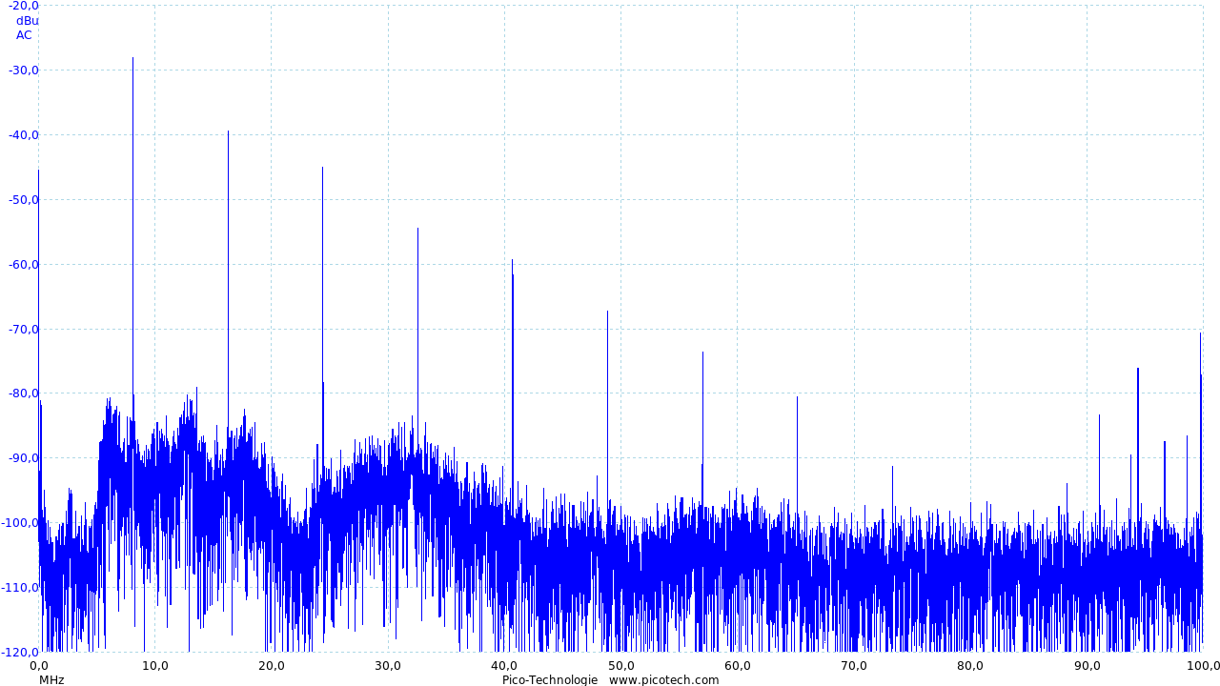Click the peak tip at 100 MHz edge
Screen dimensions: 1220x686
(x=1200, y=333)
